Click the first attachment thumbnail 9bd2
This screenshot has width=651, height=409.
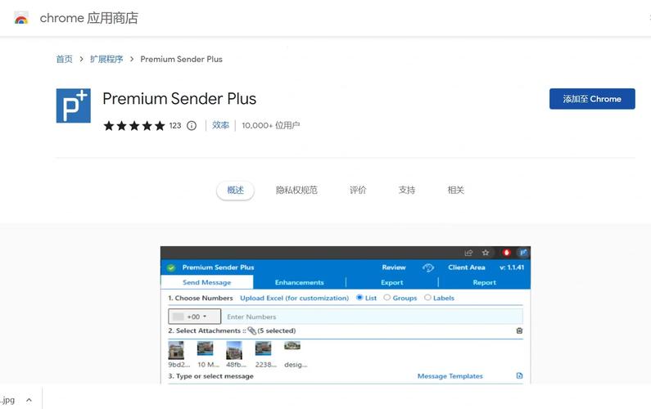click(176, 349)
